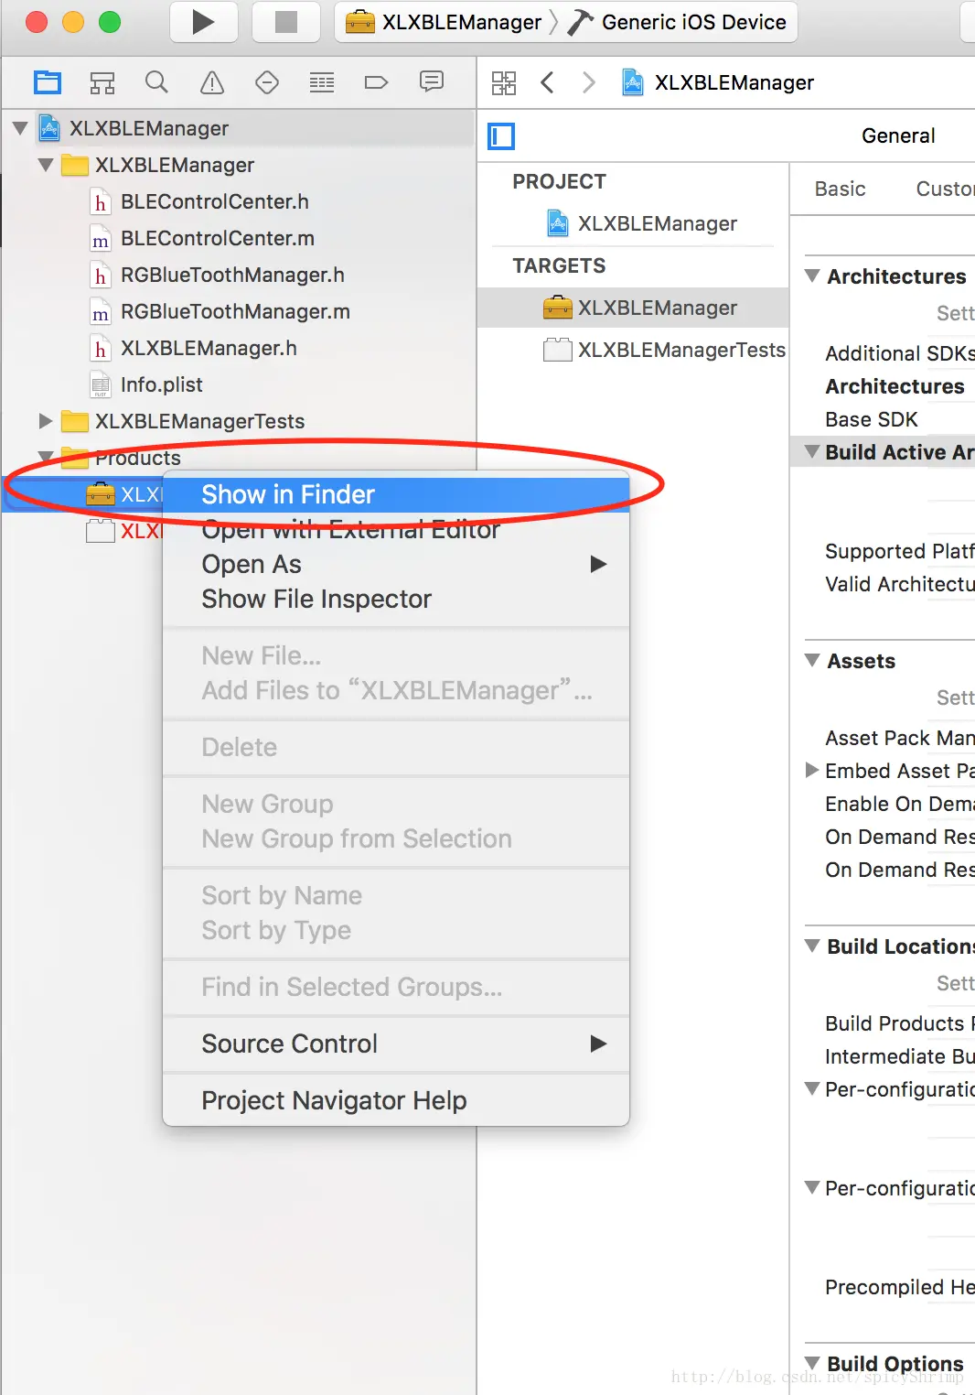Click XLXBLEManager in the jump bar

point(718,83)
